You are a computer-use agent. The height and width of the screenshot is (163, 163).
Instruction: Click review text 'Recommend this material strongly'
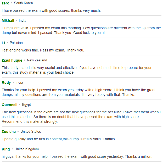30,121
